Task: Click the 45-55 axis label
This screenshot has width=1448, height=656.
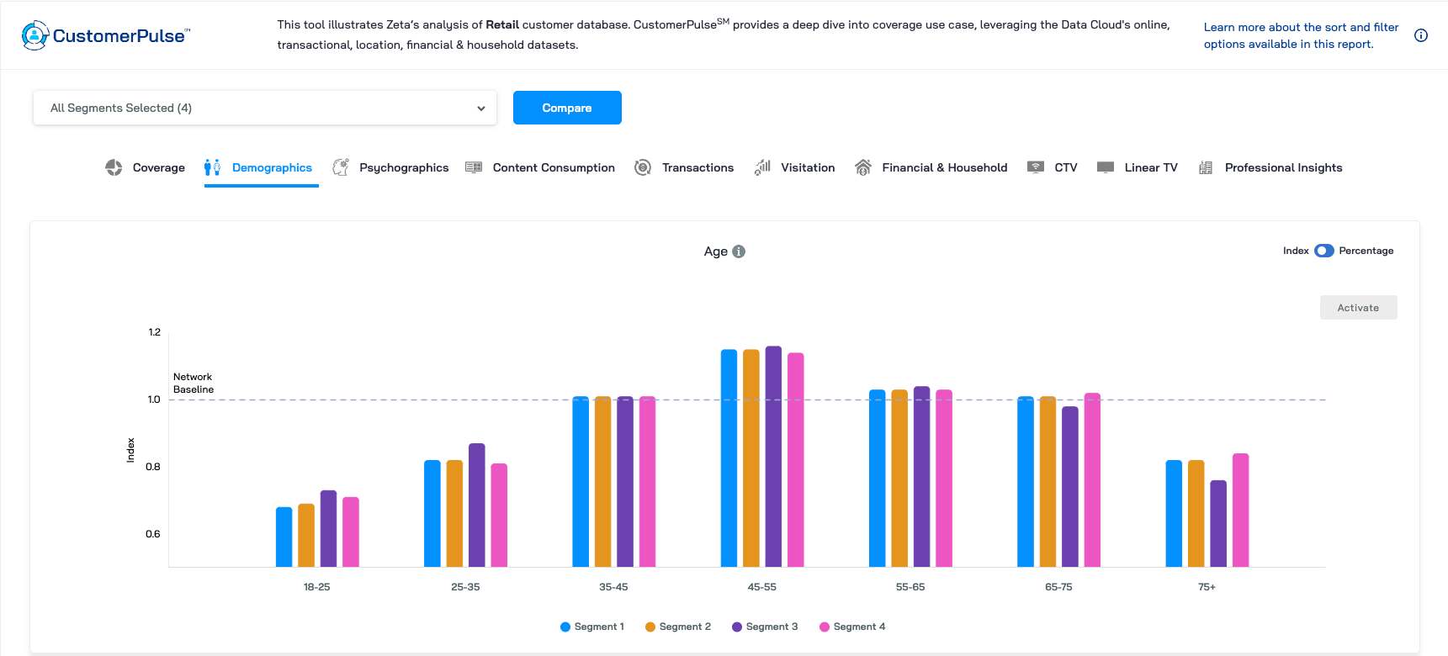Action: pos(761,587)
